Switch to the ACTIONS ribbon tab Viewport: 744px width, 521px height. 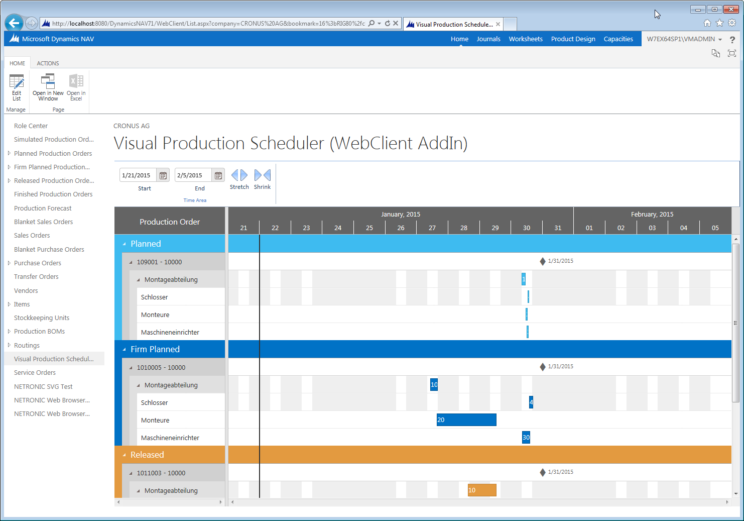click(x=48, y=63)
